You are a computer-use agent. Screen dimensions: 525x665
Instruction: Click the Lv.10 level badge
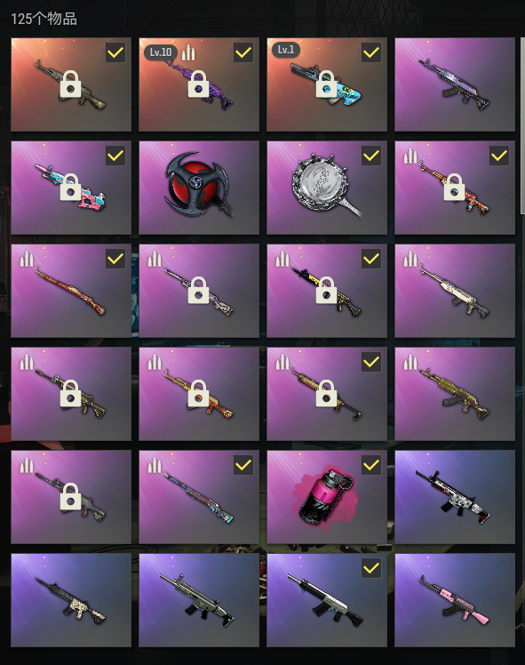click(161, 52)
